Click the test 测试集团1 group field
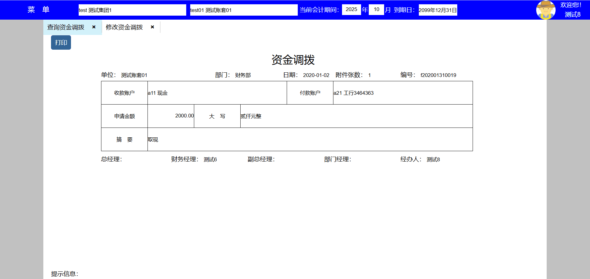The width and height of the screenshot is (590, 279). coord(132,10)
